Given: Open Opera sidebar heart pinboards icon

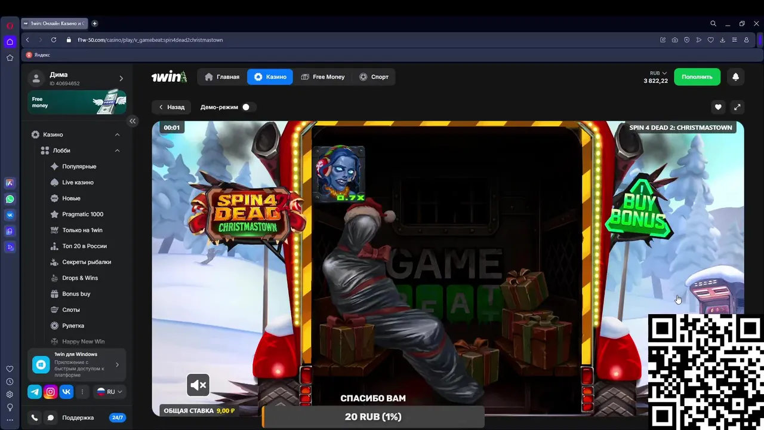Looking at the screenshot, I should 10,369.
